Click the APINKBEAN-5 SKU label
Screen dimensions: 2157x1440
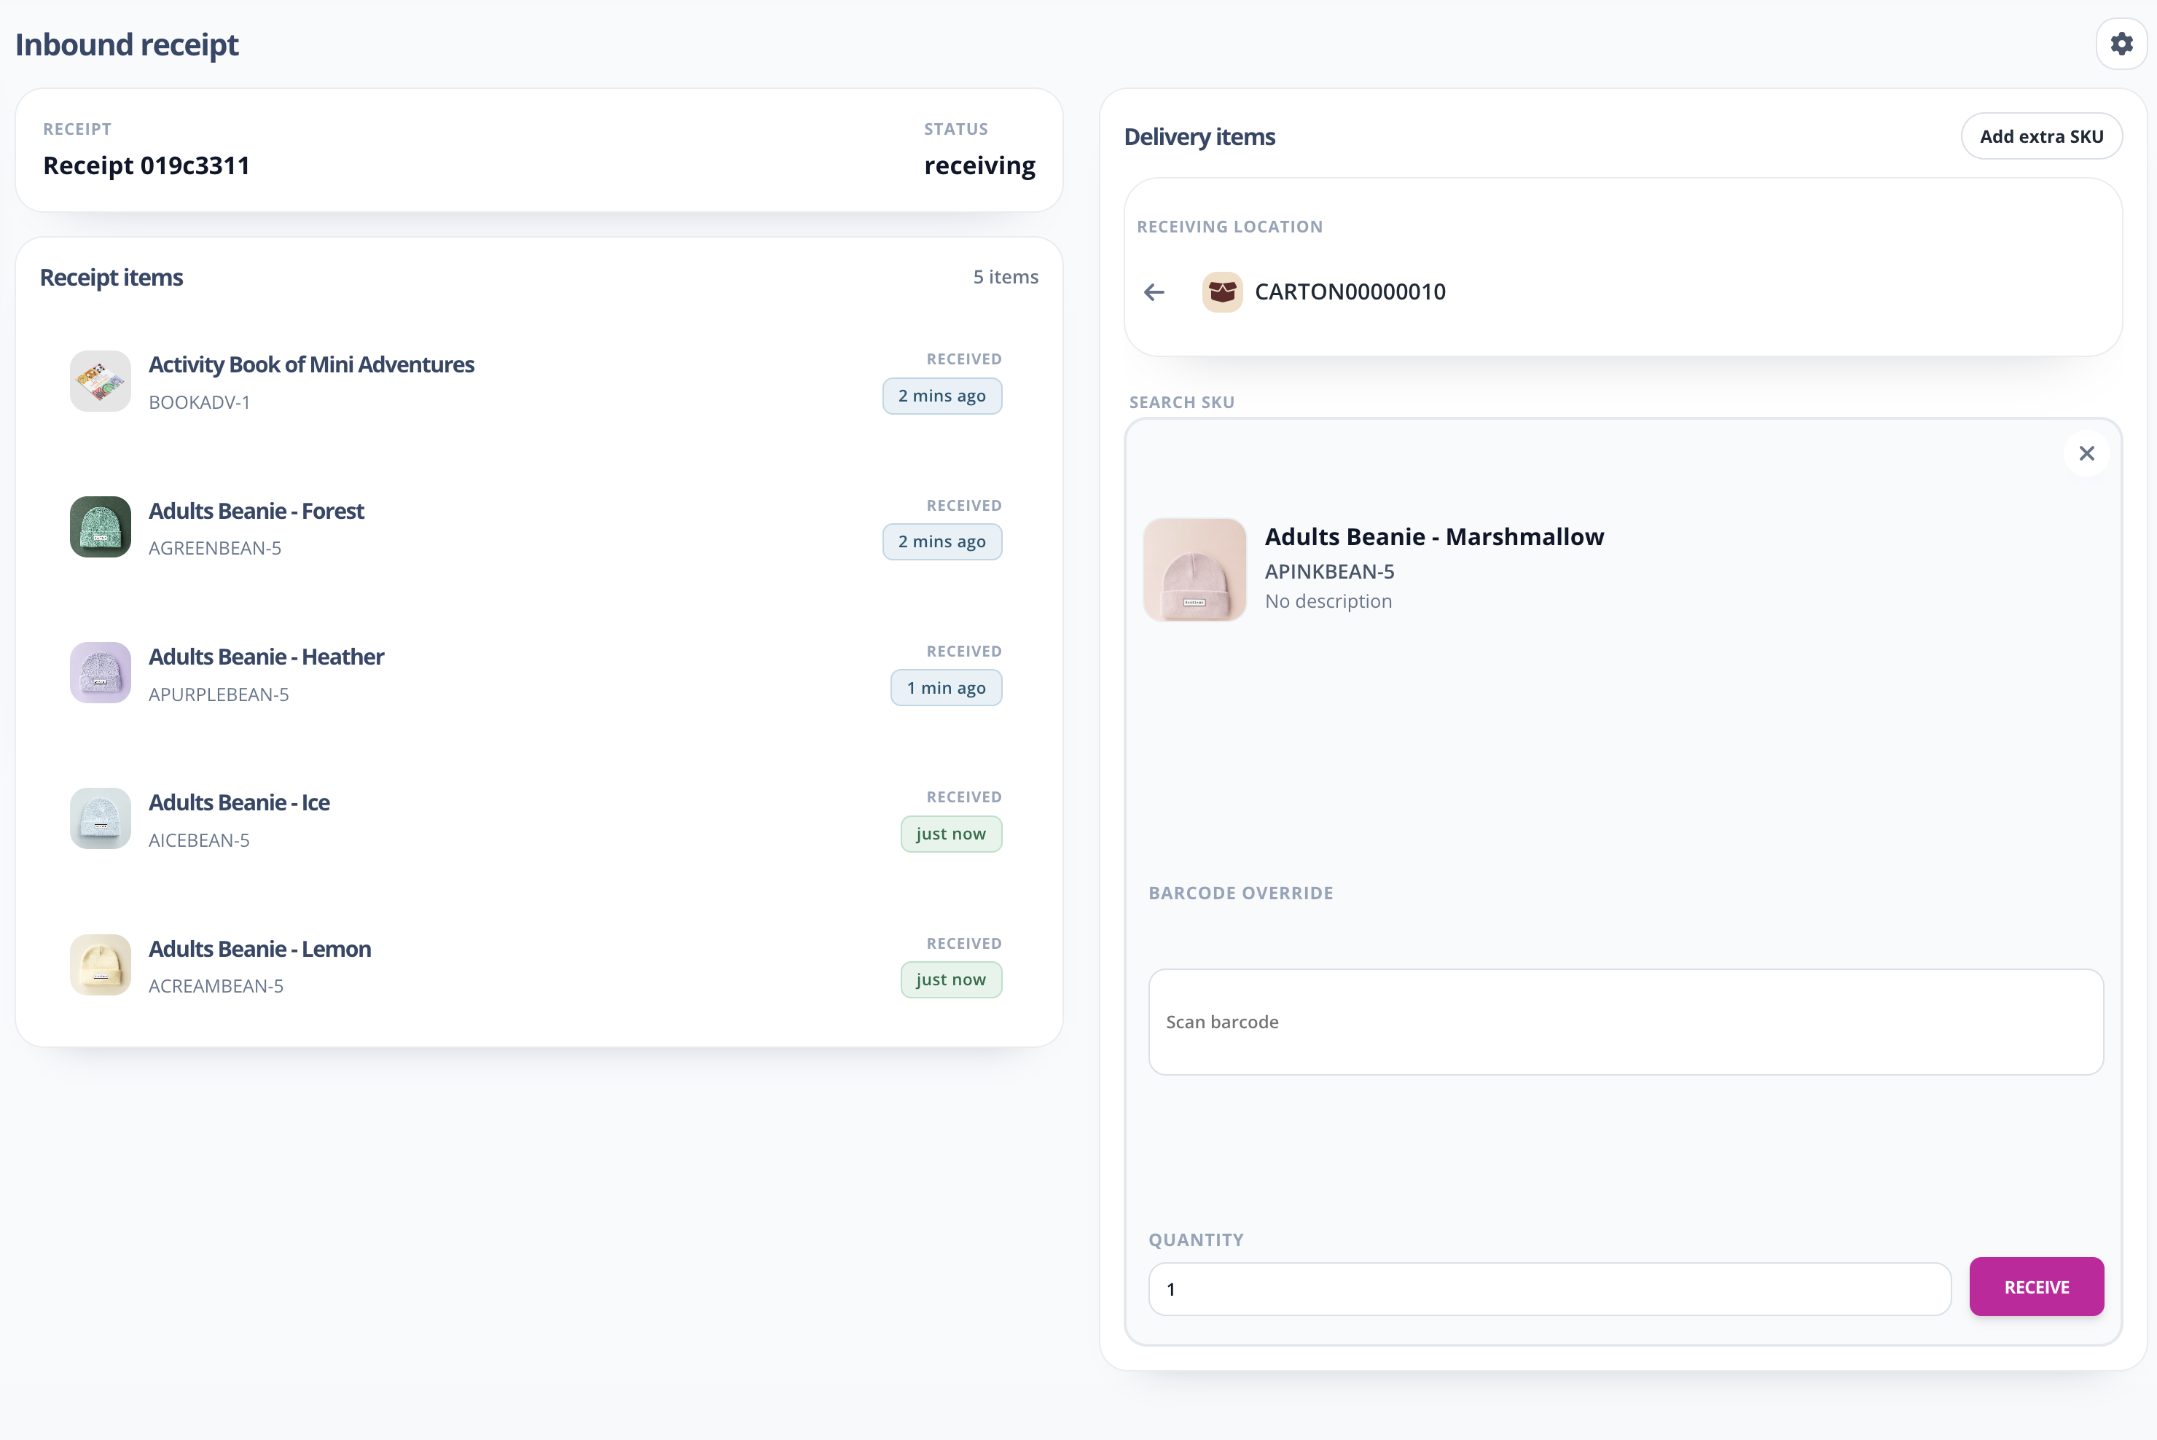pyautogui.click(x=1330, y=571)
